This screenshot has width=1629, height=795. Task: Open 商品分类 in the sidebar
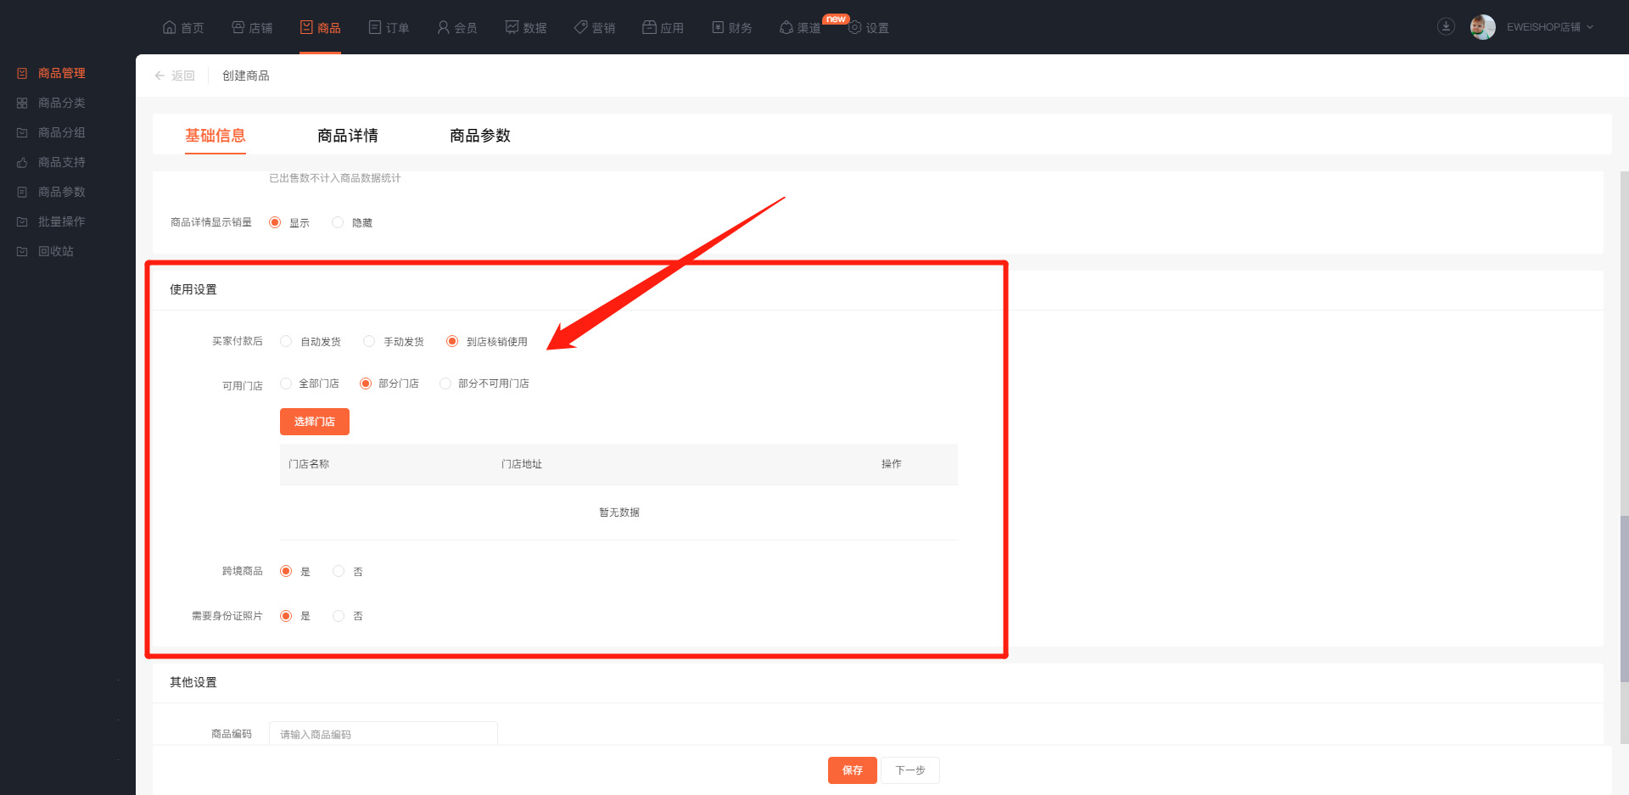(x=61, y=103)
